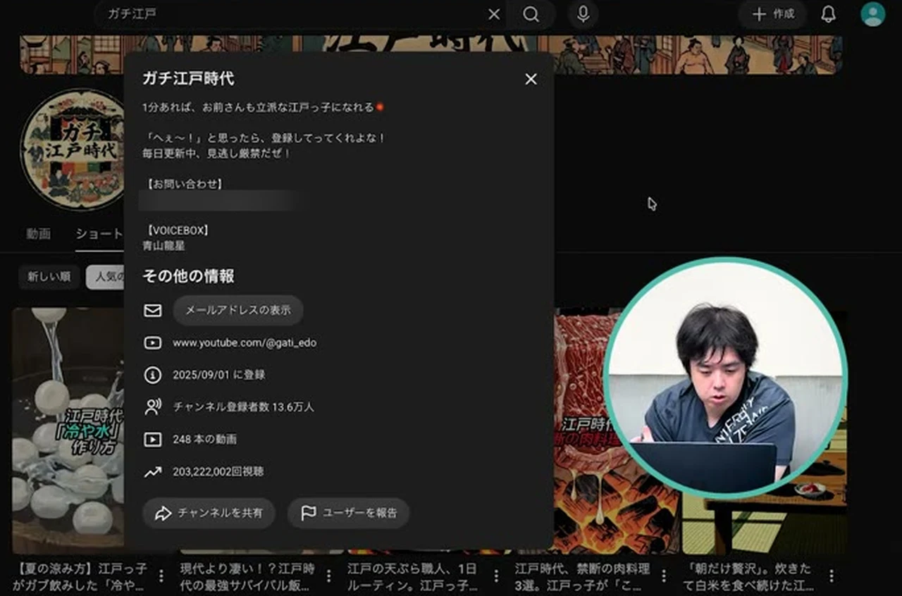The image size is (902, 596).
Task: Click title 江戸時代、禁断の肉料理3選
Action: pyautogui.click(x=583, y=576)
